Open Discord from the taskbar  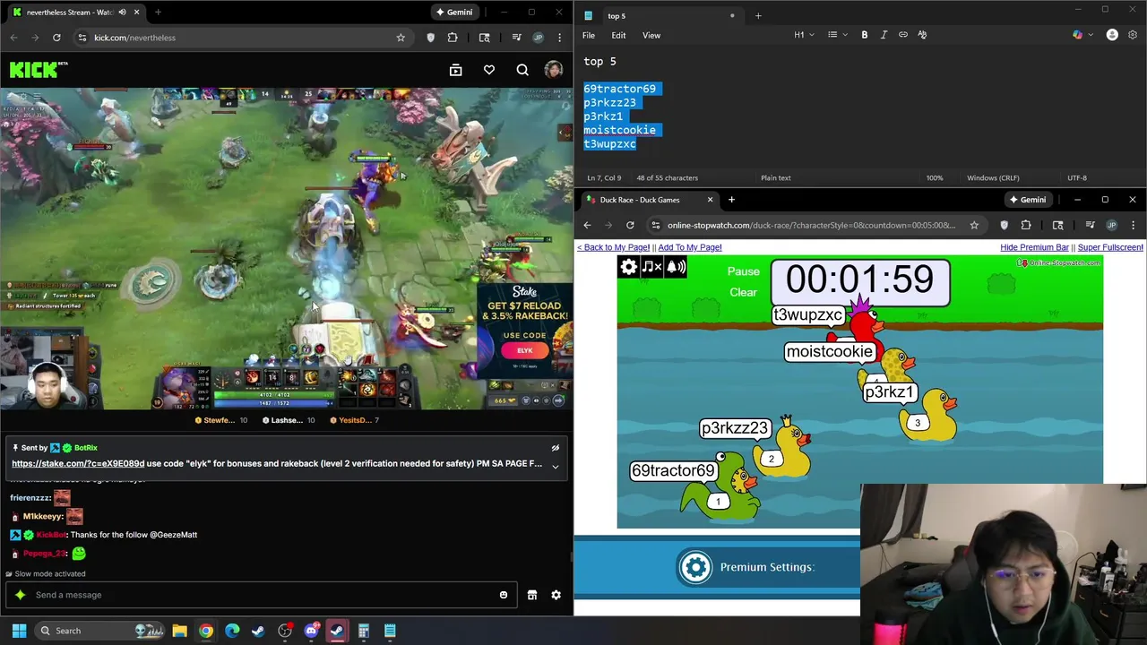(311, 631)
